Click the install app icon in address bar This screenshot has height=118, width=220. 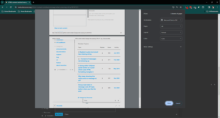pyautogui.click(x=173, y=7)
